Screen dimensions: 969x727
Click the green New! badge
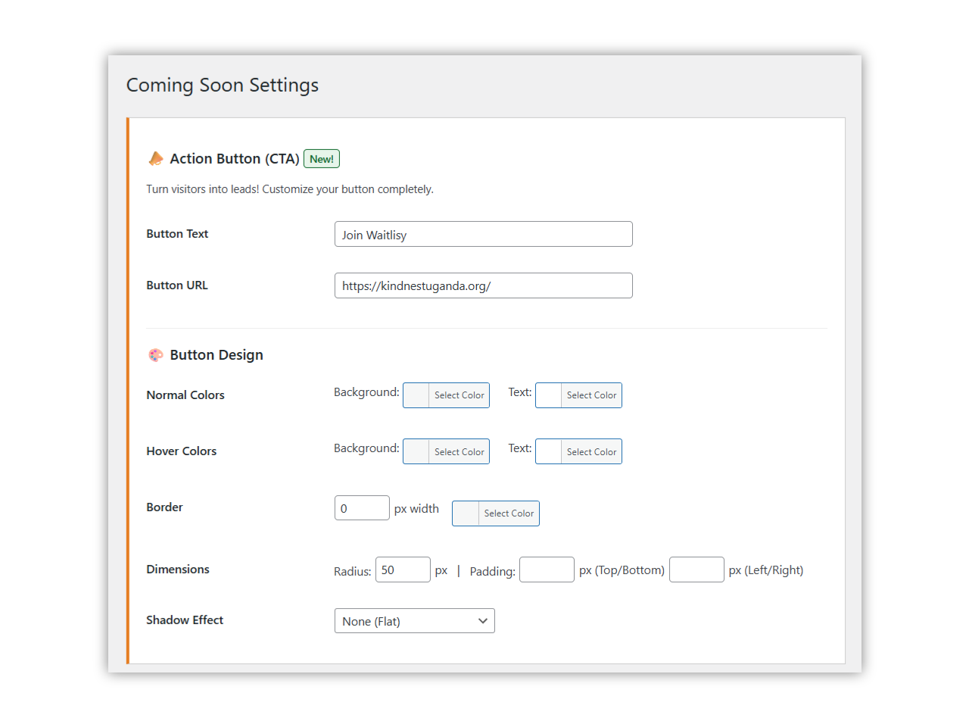[x=322, y=159]
